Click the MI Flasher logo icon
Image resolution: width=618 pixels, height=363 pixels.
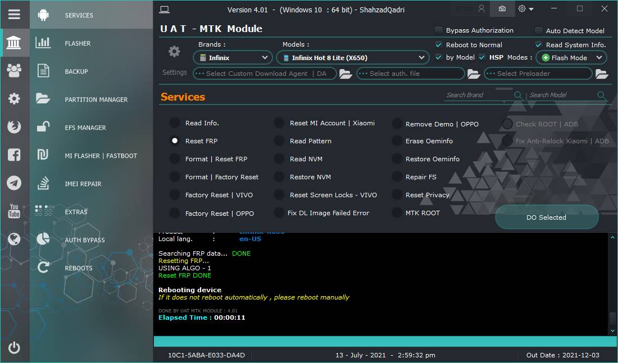pos(43,155)
